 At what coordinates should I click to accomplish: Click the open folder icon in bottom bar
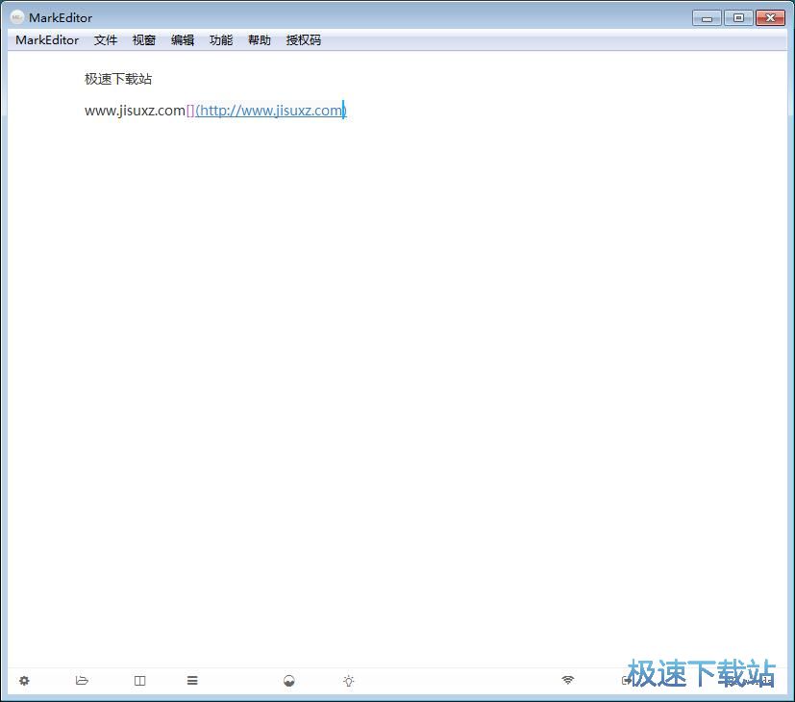click(x=82, y=681)
